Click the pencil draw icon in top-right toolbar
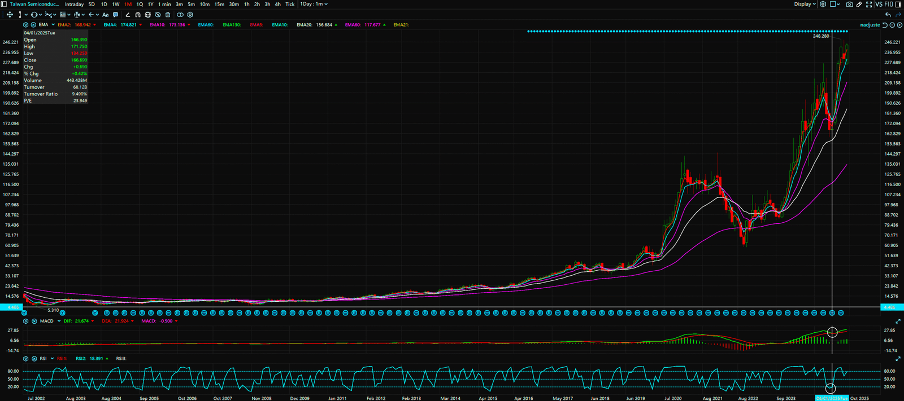This screenshot has height=401, width=904. pyautogui.click(x=859, y=4)
